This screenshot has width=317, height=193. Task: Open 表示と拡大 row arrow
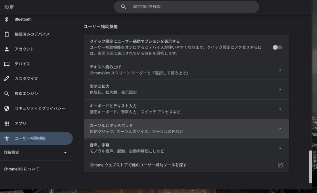click(x=280, y=89)
